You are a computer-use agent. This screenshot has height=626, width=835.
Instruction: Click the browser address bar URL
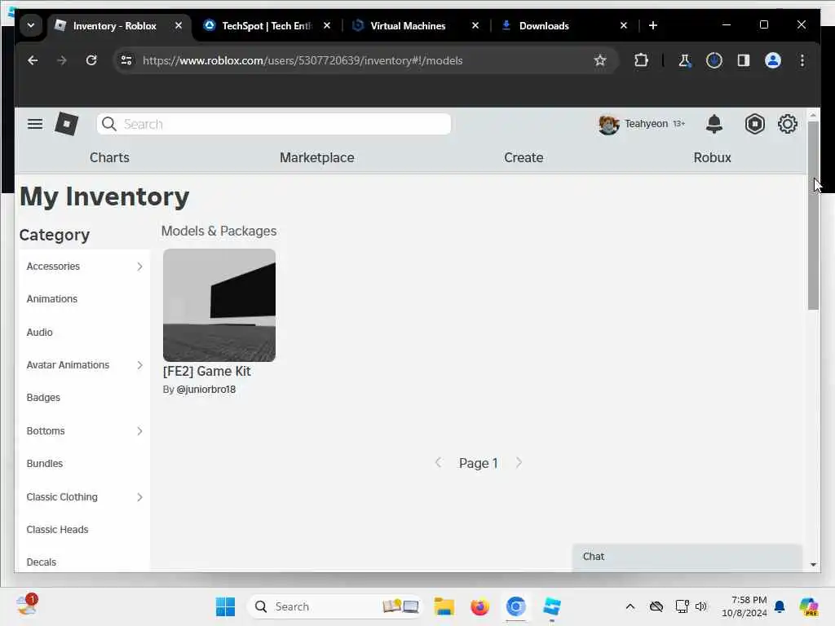tap(303, 60)
